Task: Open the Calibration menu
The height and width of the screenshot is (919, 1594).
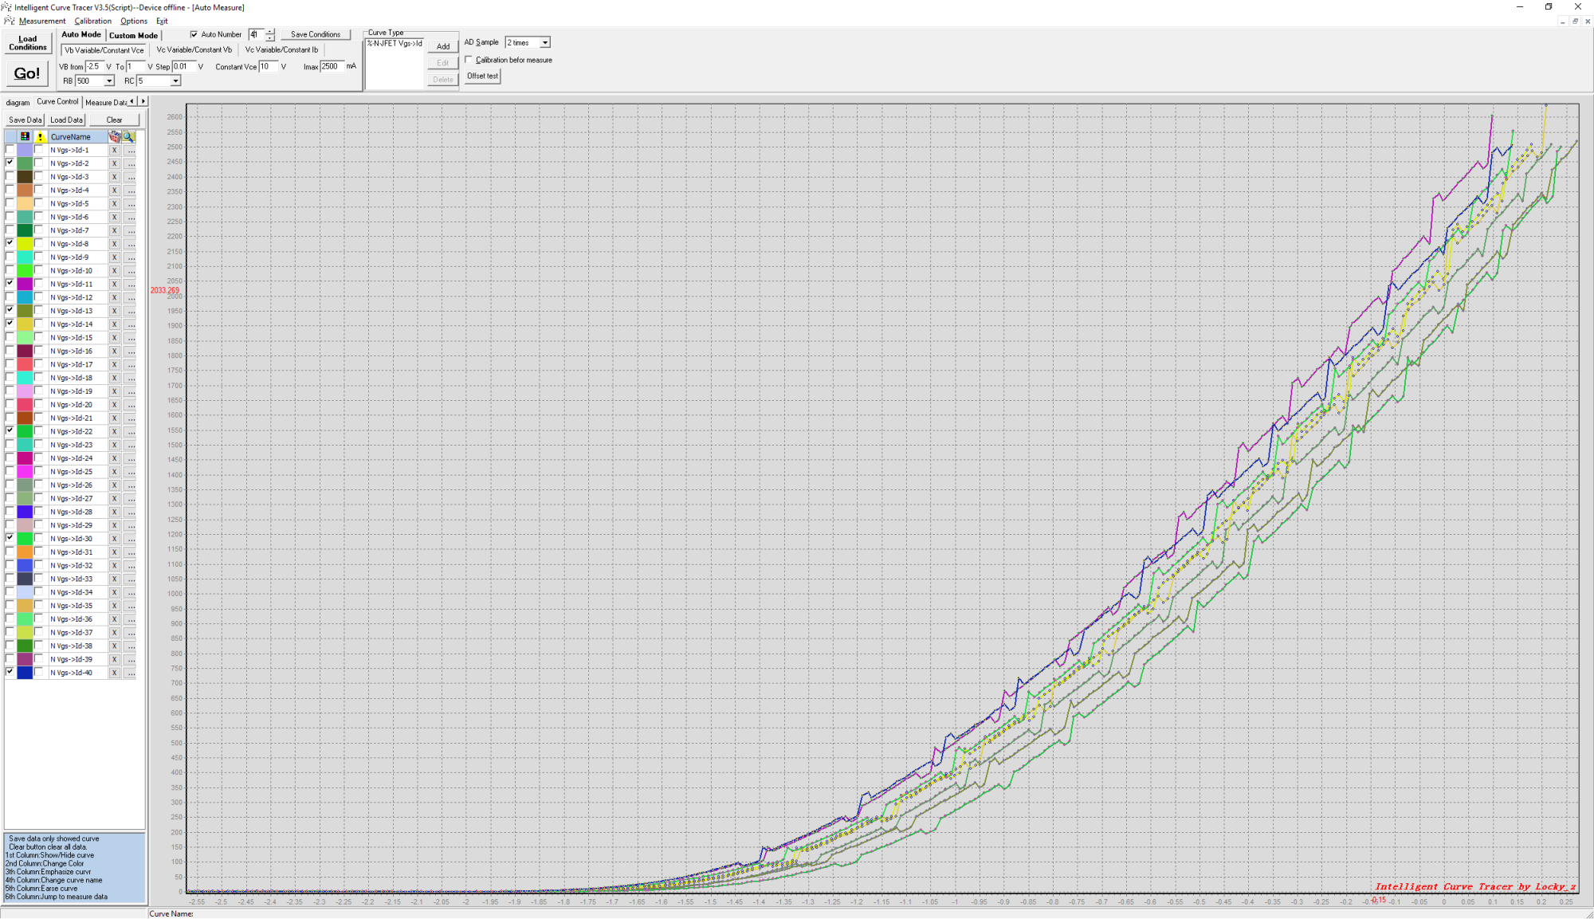Action: coord(92,22)
